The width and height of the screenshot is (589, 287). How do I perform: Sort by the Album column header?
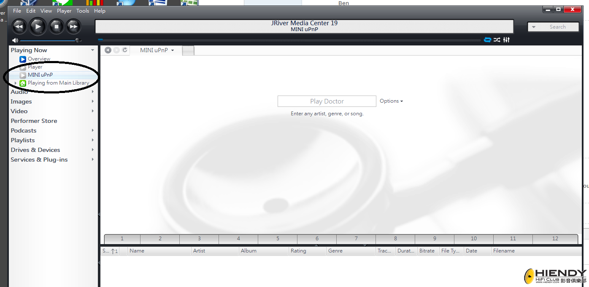pyautogui.click(x=264, y=251)
